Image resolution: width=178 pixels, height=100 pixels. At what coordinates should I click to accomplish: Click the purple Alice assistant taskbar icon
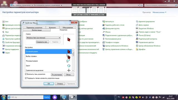(55, 97)
